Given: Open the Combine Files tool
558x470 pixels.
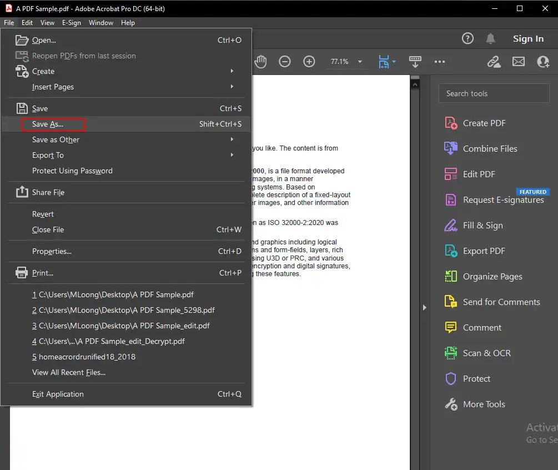Looking at the screenshot, I should (x=481, y=148).
